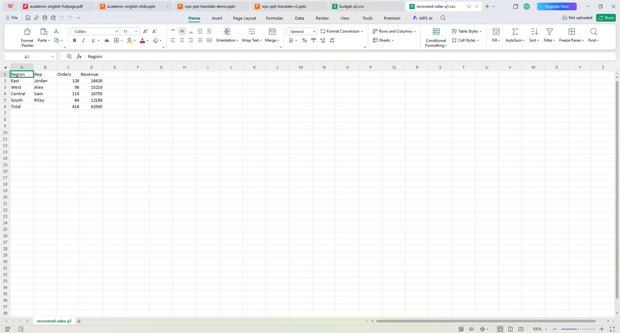Select all cells with corner triangle
Image resolution: width=620 pixels, height=333 pixels.
coord(5,67)
